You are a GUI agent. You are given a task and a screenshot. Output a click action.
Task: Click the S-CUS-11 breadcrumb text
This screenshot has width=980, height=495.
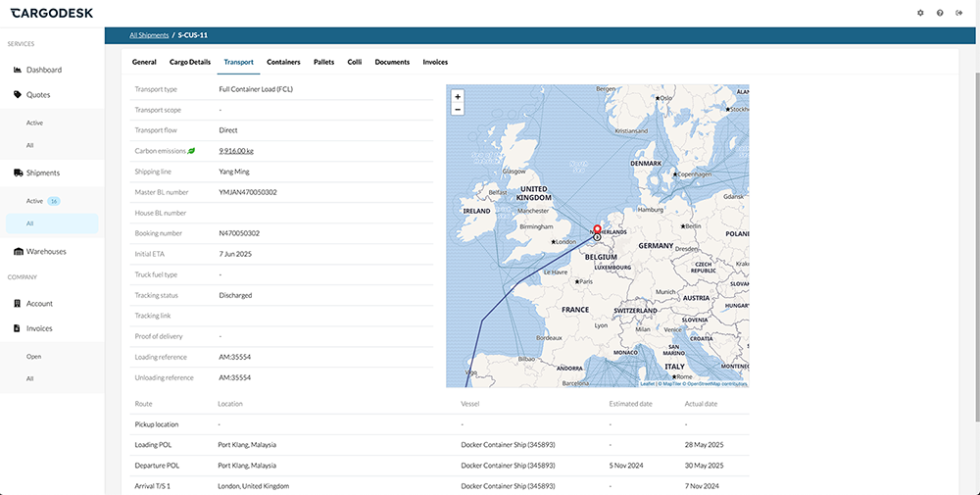click(x=192, y=35)
